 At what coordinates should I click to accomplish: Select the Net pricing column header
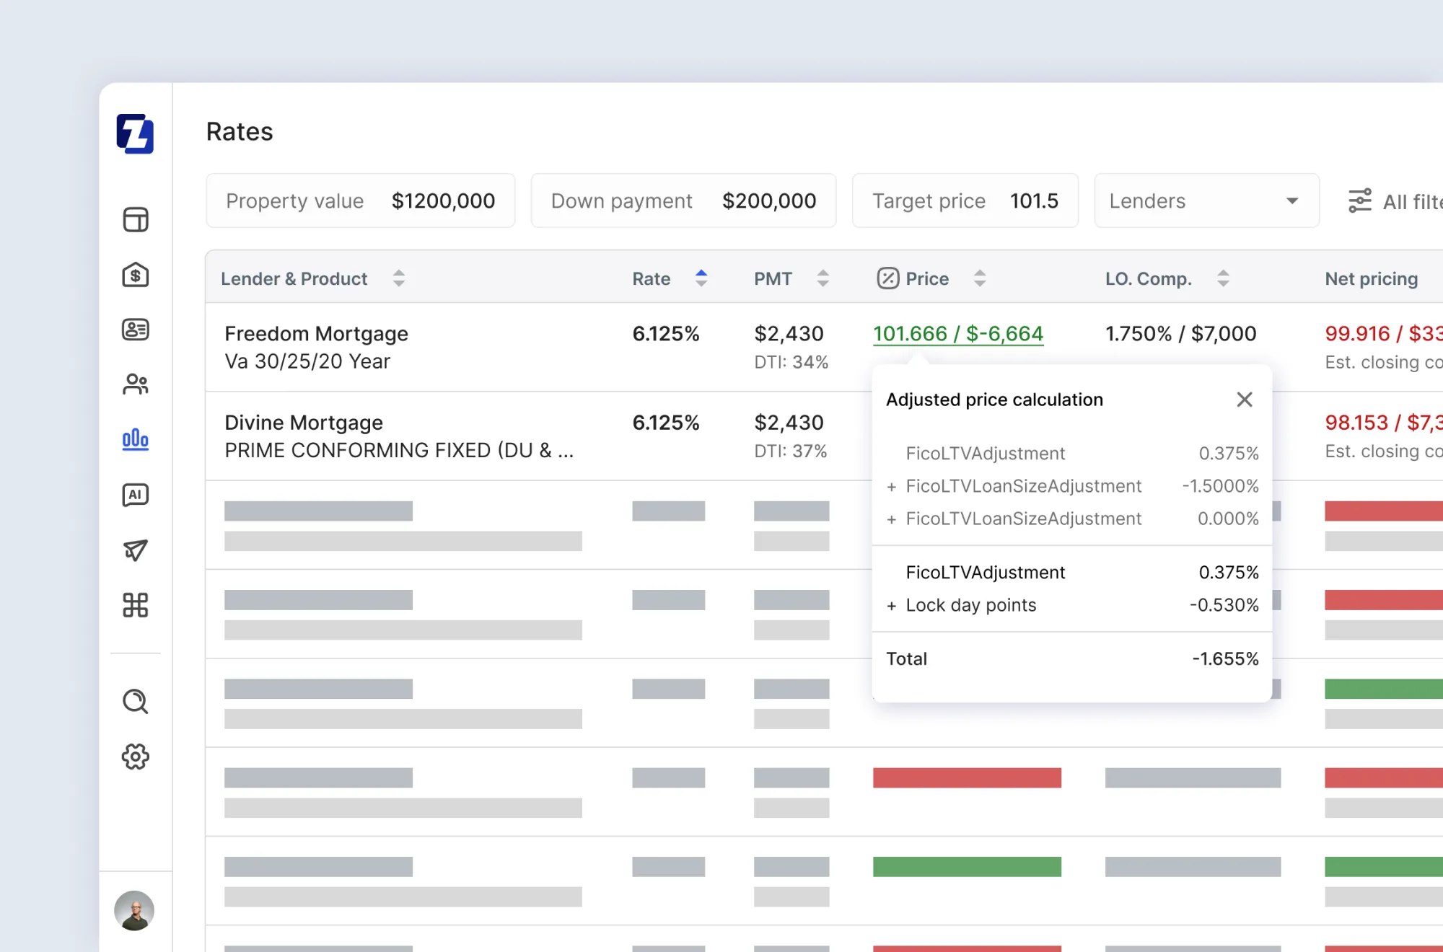(x=1370, y=278)
